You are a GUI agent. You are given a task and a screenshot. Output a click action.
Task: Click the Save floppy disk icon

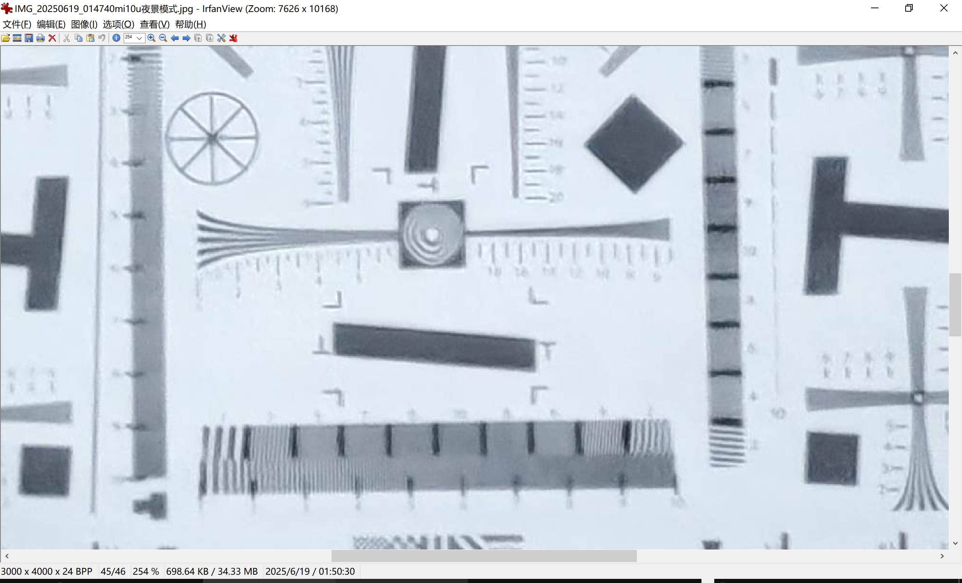pyautogui.click(x=29, y=38)
